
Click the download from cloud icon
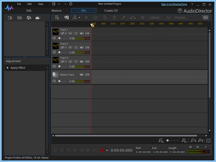coord(38,18)
